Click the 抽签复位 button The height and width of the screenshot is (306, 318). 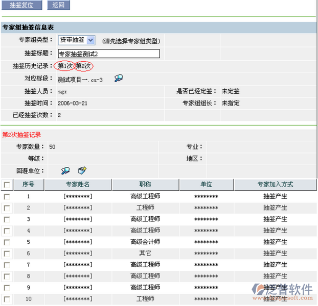point(21,5)
